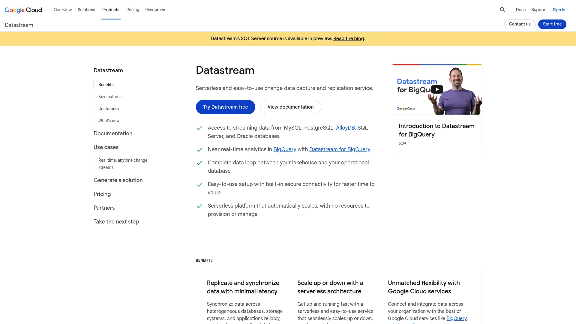The image size is (576, 324).
Task: Select the Products tab
Action: (111, 10)
